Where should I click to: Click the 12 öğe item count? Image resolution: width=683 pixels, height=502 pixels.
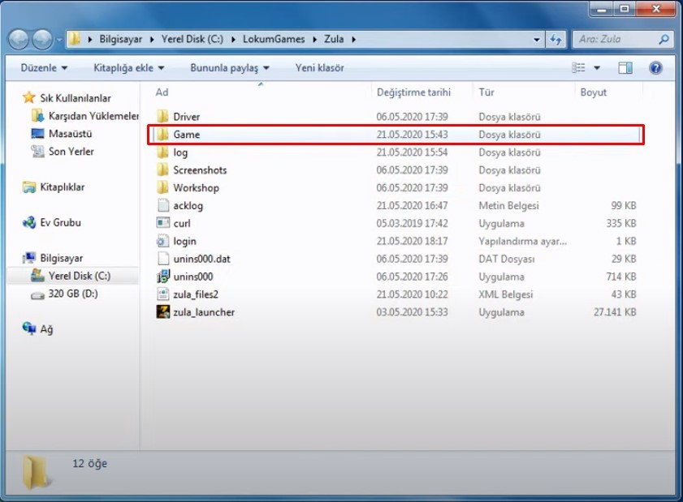coord(89,463)
